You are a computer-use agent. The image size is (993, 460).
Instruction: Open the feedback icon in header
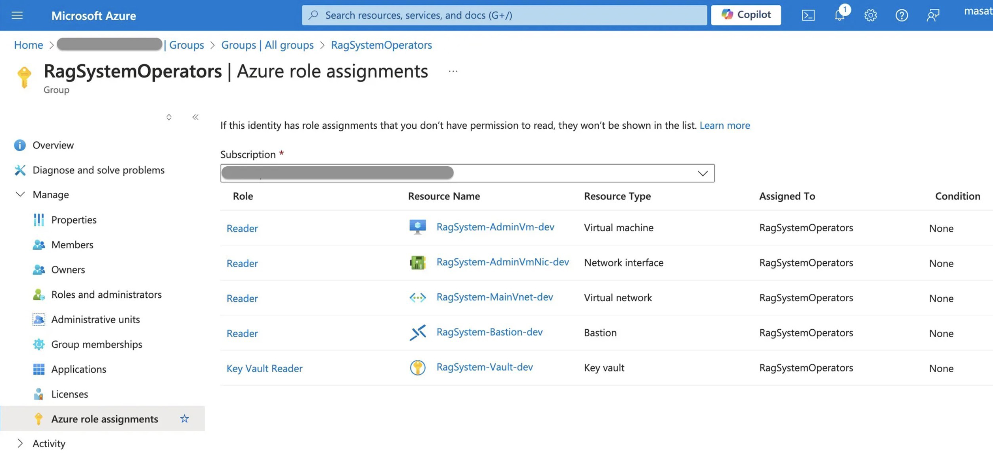932,15
